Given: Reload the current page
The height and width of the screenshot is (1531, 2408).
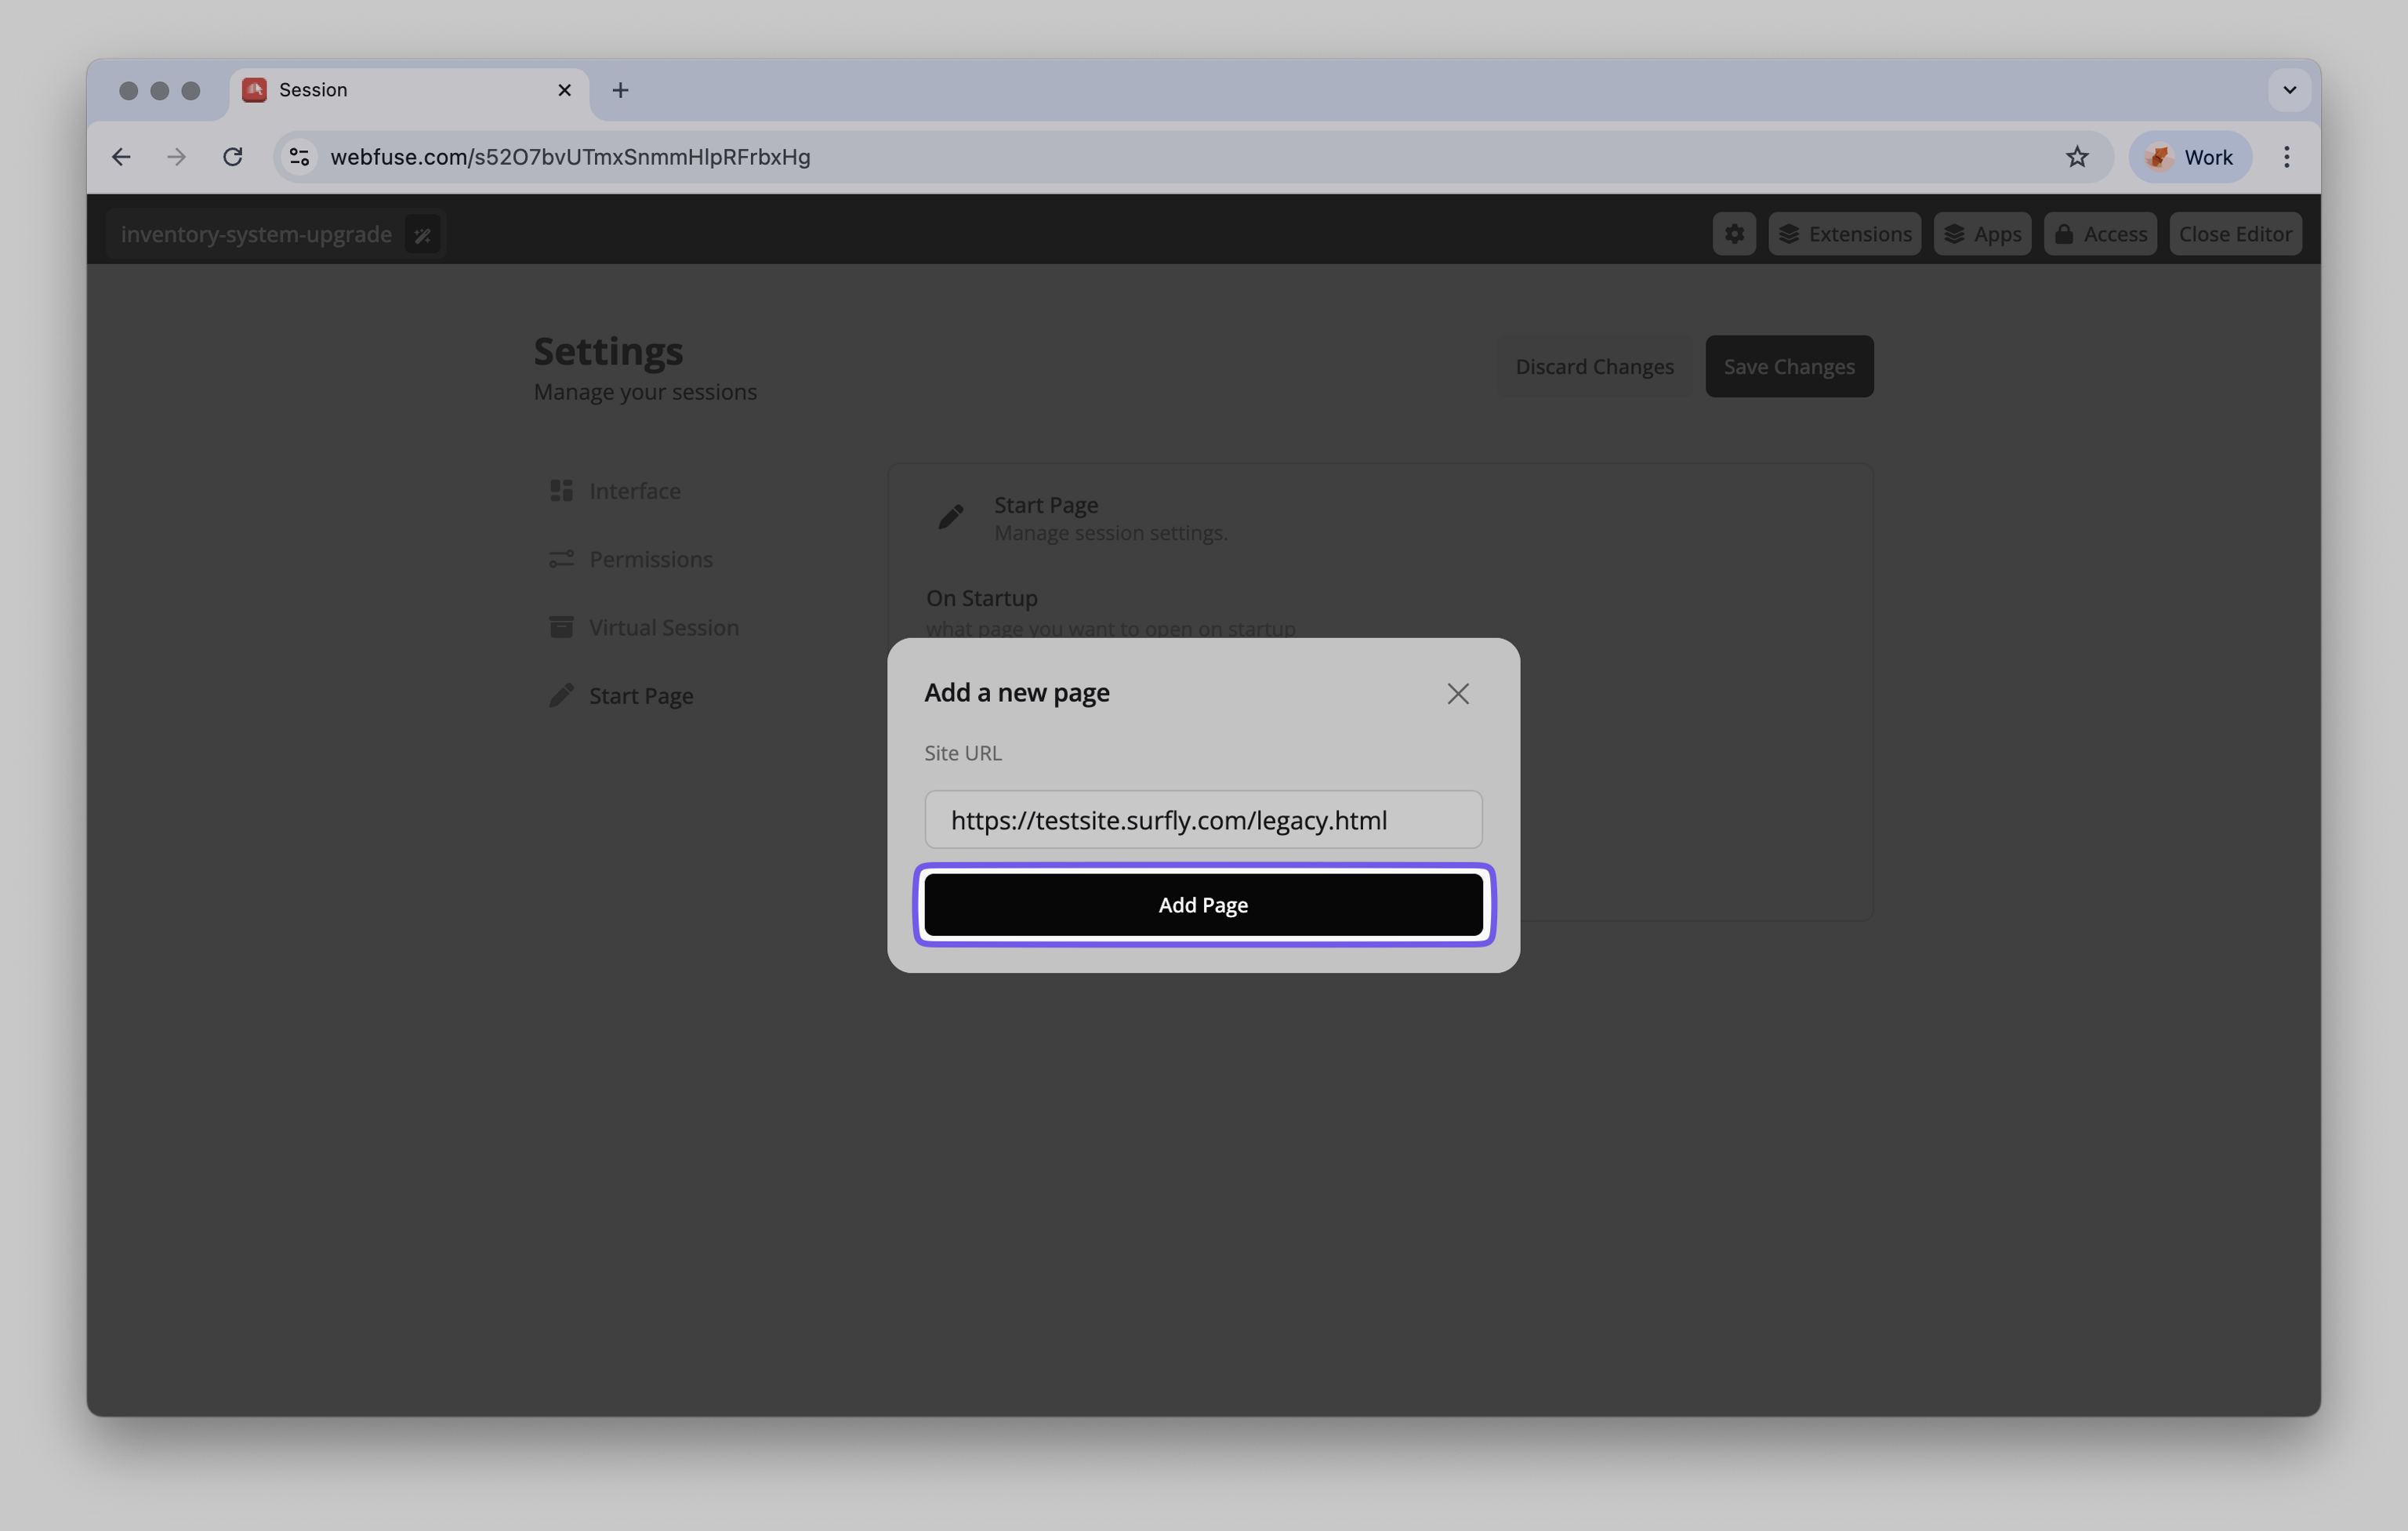Looking at the screenshot, I should coord(233,156).
